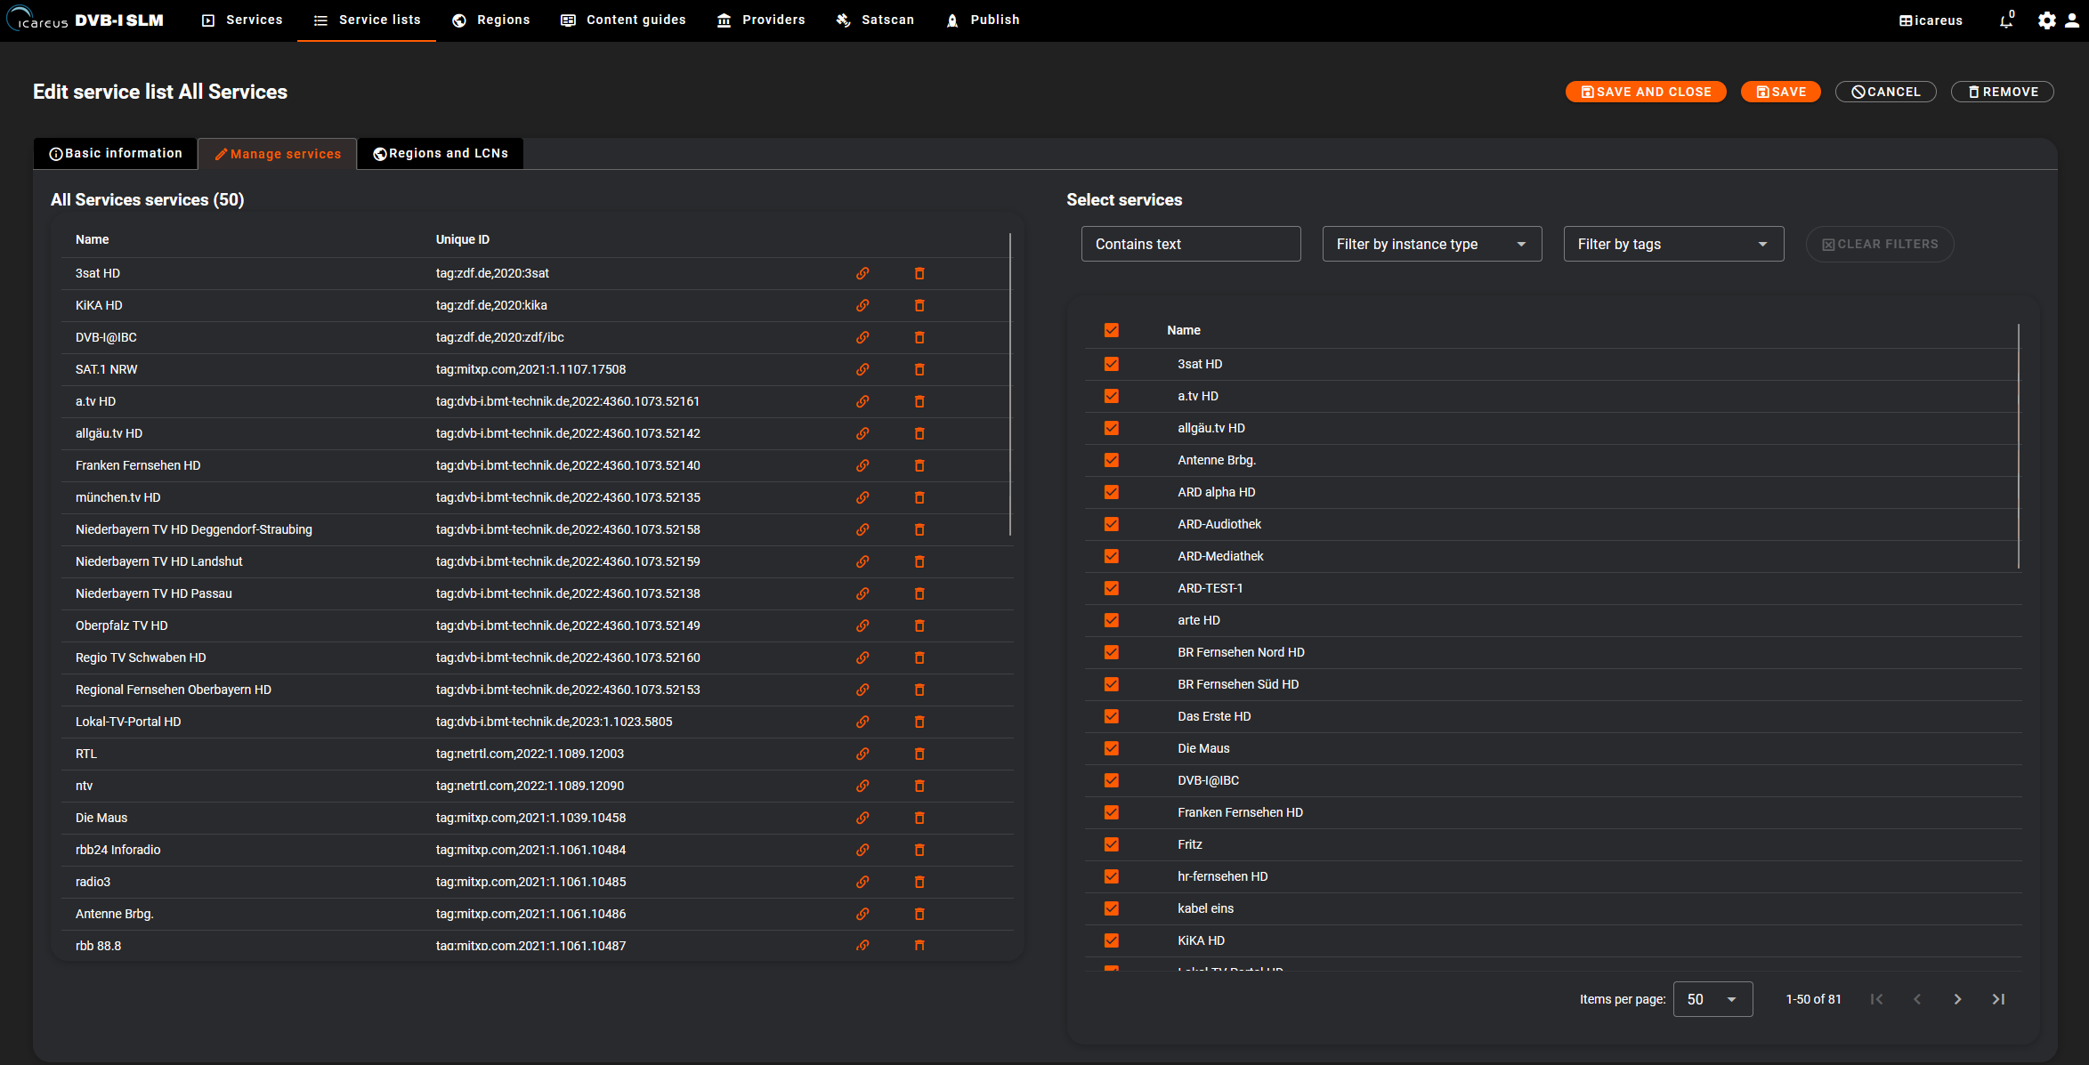Open the user account icon

coord(2072,20)
